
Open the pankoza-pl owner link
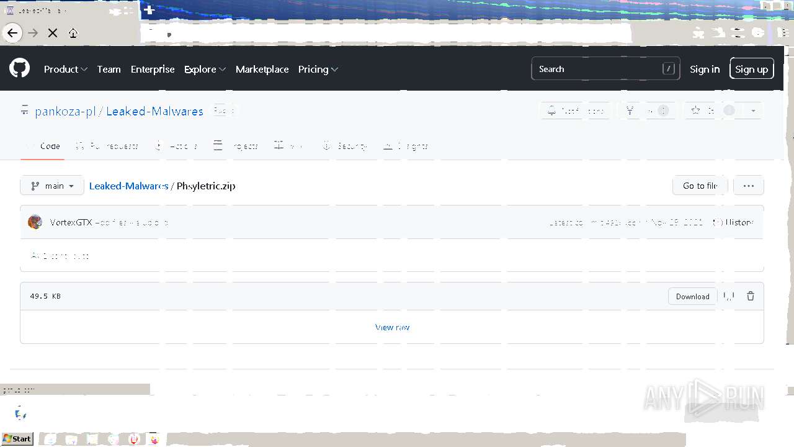pyautogui.click(x=65, y=111)
